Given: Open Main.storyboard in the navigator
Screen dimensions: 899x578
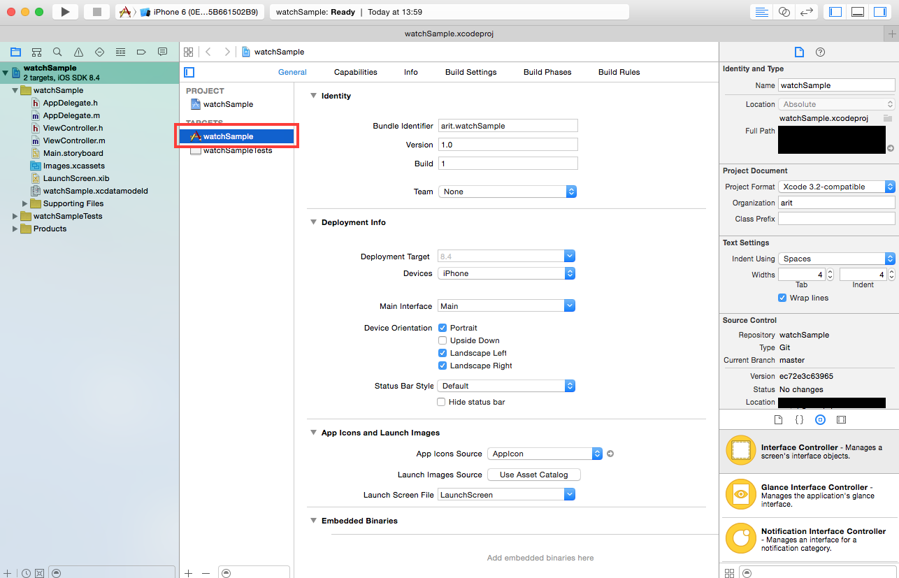Looking at the screenshot, I should click(x=73, y=153).
